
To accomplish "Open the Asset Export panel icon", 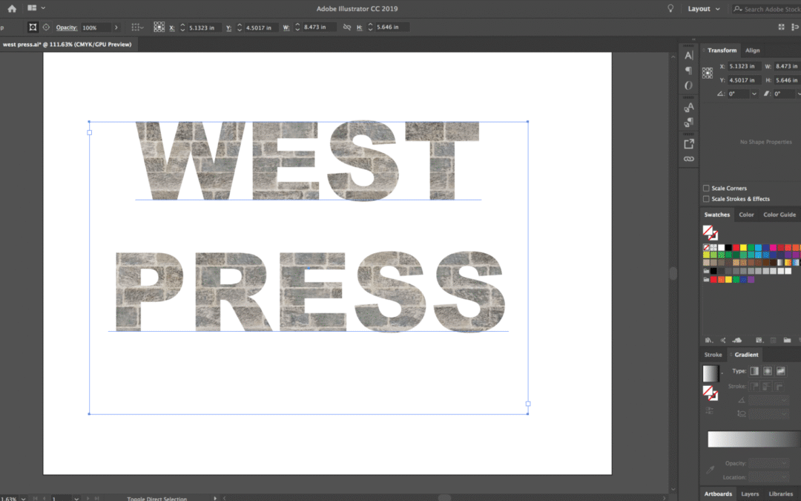I will coord(688,144).
